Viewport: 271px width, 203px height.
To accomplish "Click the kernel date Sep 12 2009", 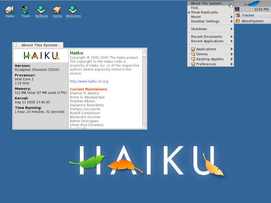I will click(x=32, y=102).
